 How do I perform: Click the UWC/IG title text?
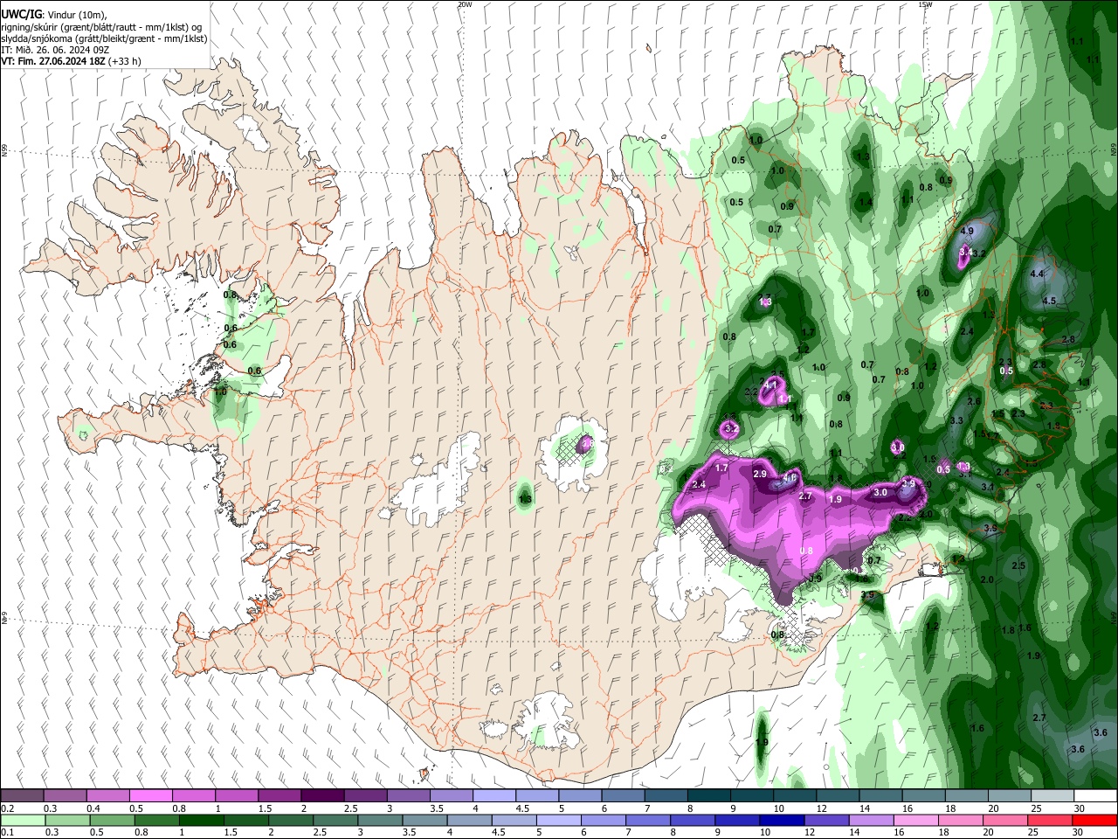pos(21,14)
